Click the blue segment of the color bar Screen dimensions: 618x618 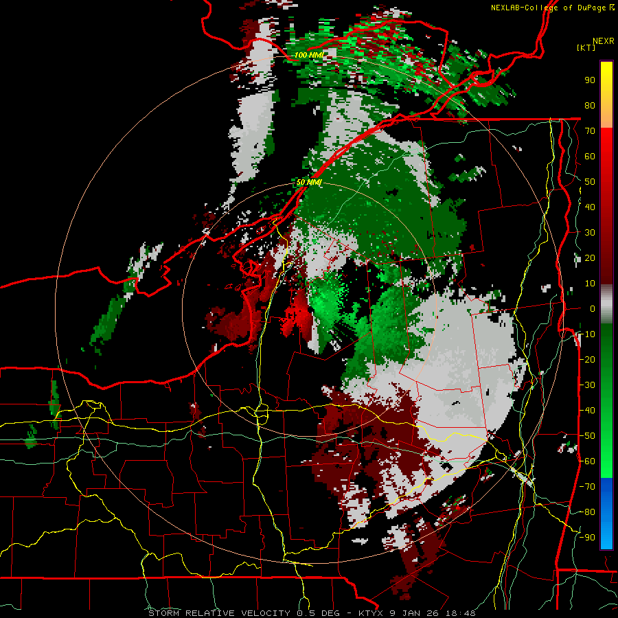pyautogui.click(x=606, y=514)
